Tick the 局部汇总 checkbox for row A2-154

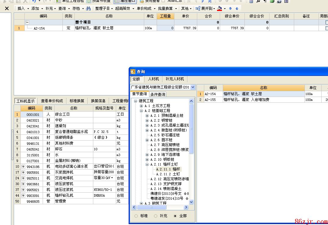click(x=327, y=28)
